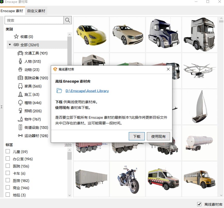Select 家具 (565) category
Screen dimensions: 224x208
[33, 86]
